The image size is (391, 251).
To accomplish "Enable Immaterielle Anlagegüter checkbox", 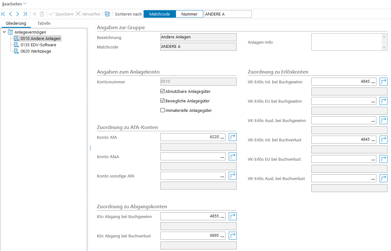I will (x=163, y=111).
